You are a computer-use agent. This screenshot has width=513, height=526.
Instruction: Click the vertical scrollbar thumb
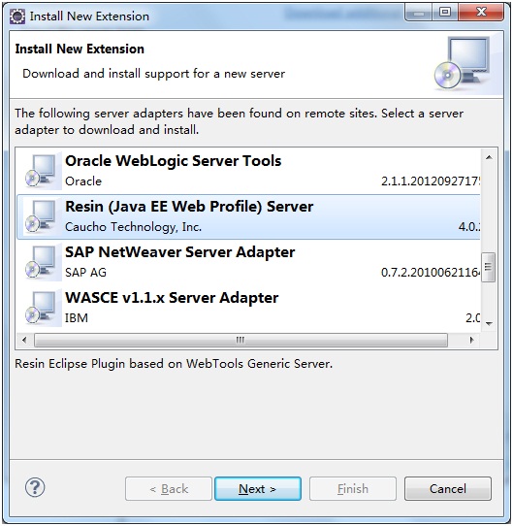pos(488,267)
